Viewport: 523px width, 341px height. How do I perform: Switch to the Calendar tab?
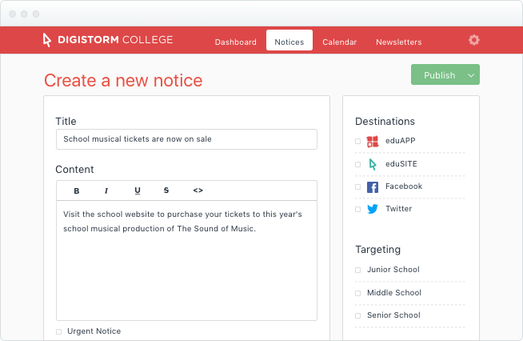340,42
